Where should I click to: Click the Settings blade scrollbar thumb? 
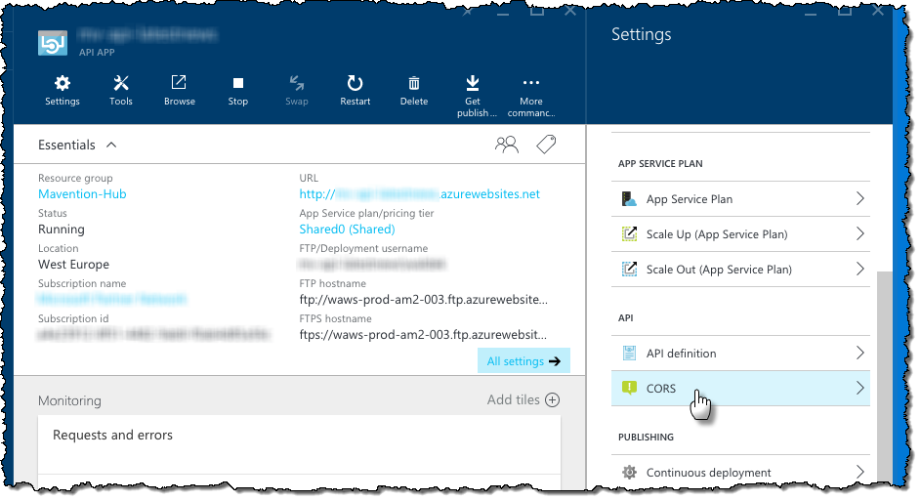coord(884,379)
